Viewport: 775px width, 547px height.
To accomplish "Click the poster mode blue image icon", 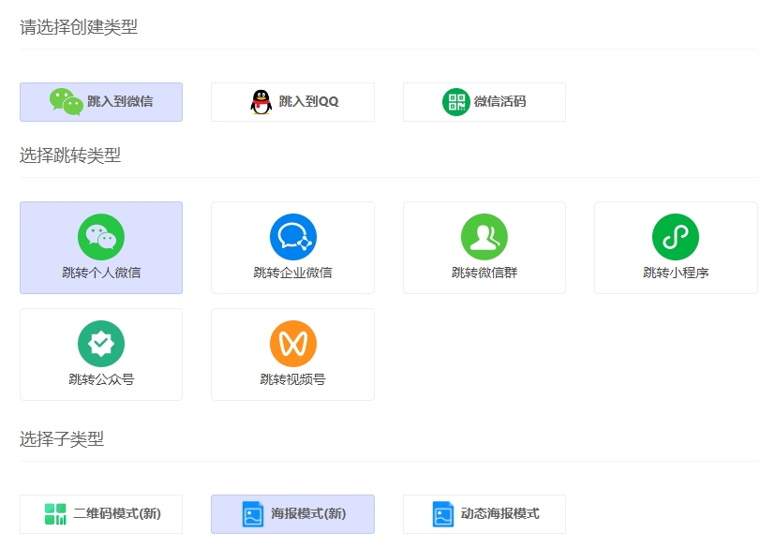I will pyautogui.click(x=253, y=514).
